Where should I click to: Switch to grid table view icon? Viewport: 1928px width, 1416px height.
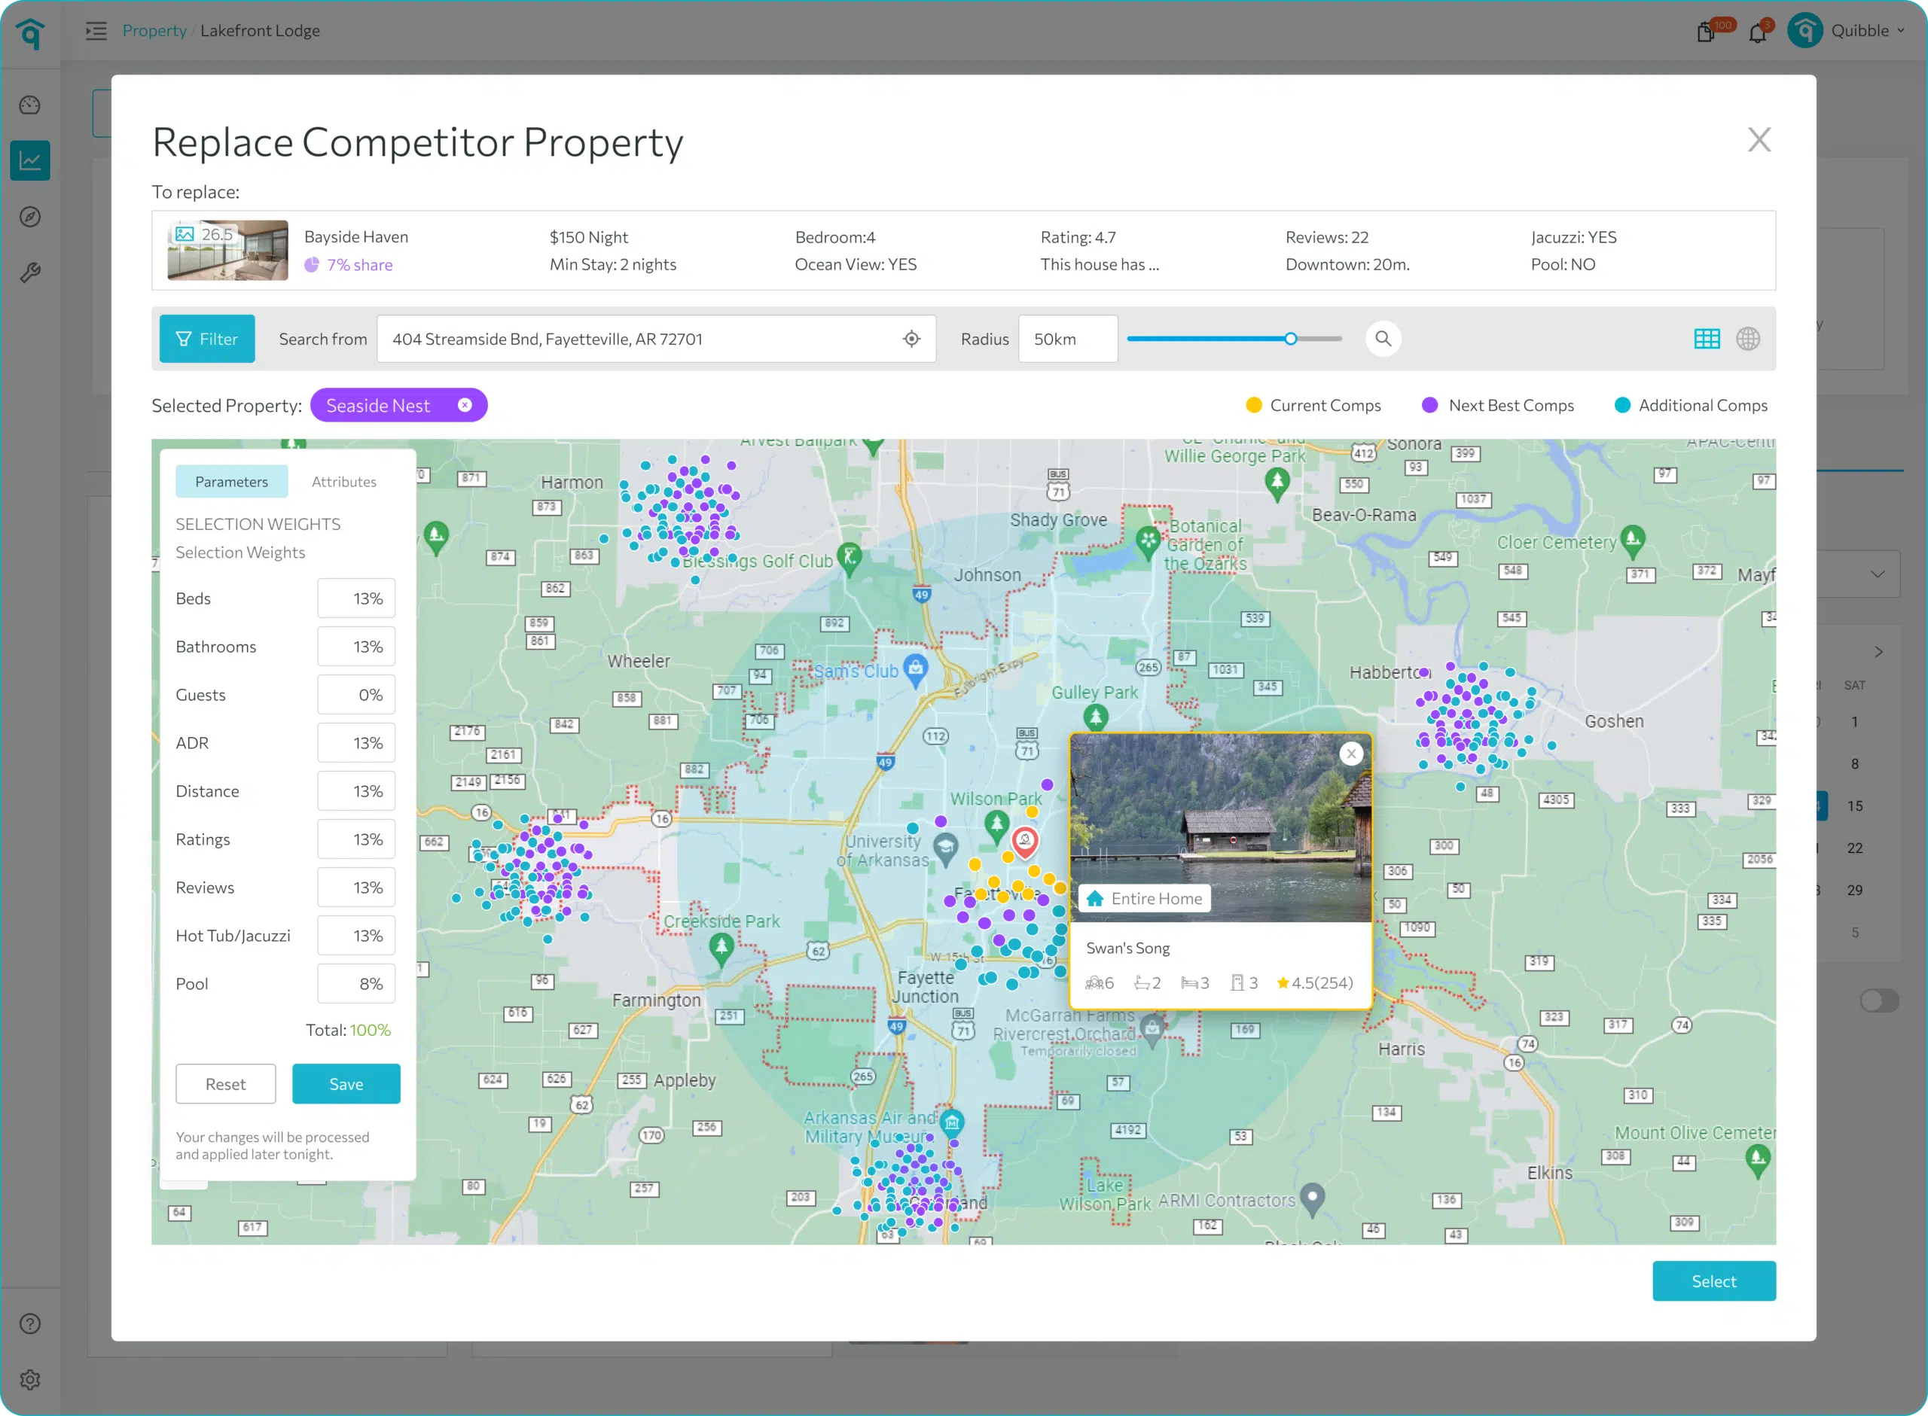point(1706,339)
